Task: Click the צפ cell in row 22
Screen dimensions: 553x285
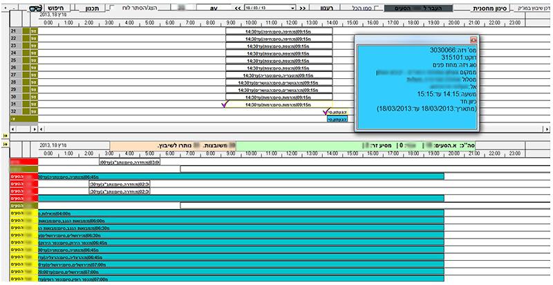Action: click(x=34, y=39)
